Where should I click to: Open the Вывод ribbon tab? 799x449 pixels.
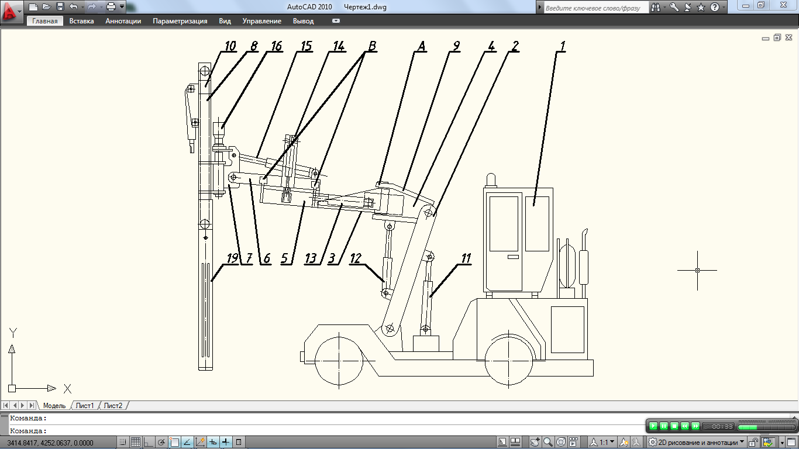[x=303, y=21]
